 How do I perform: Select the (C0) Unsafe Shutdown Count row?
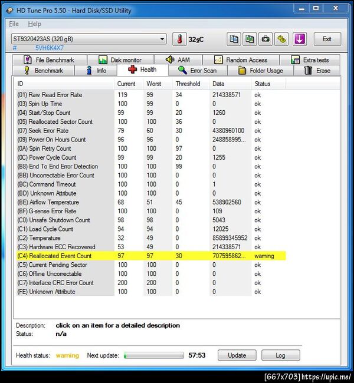151,220
